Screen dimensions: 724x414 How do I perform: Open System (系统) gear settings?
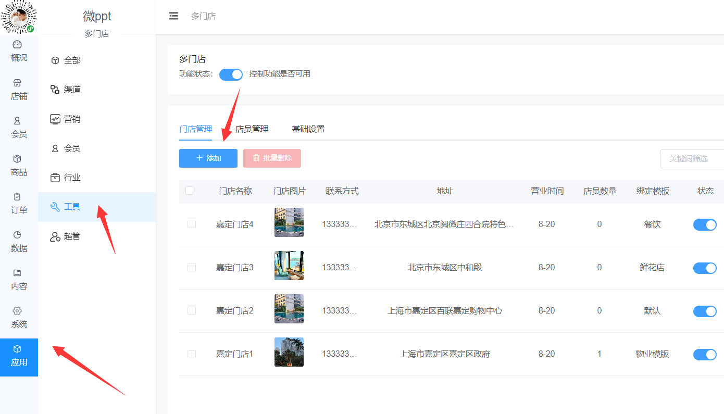[x=17, y=311]
